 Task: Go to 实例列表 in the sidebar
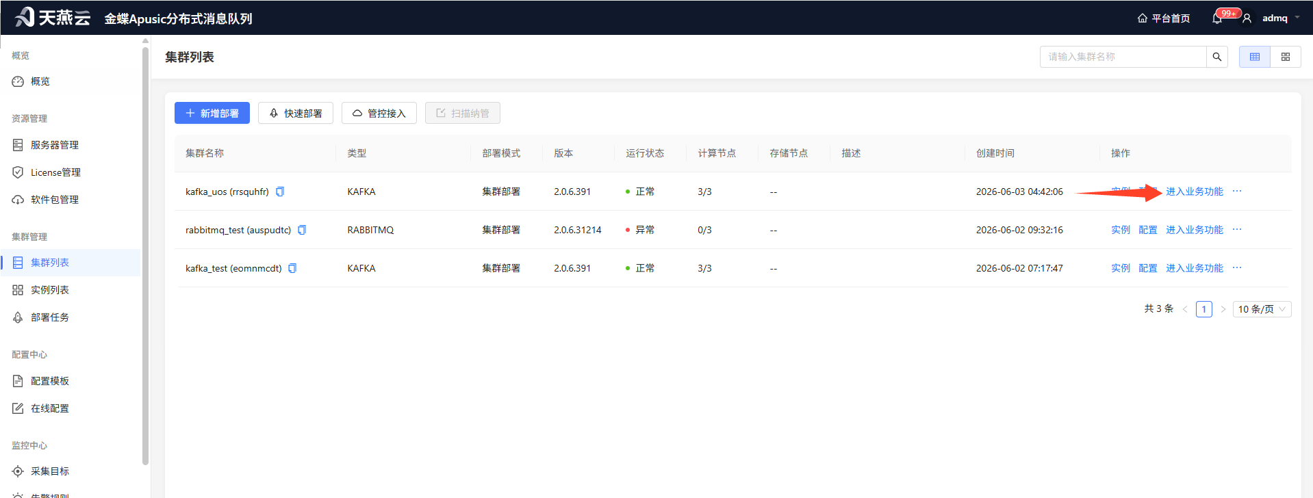pos(50,290)
